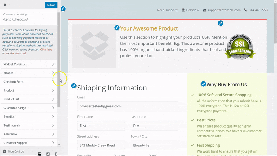
Task: Click the Email input field
Action: coord(127,106)
